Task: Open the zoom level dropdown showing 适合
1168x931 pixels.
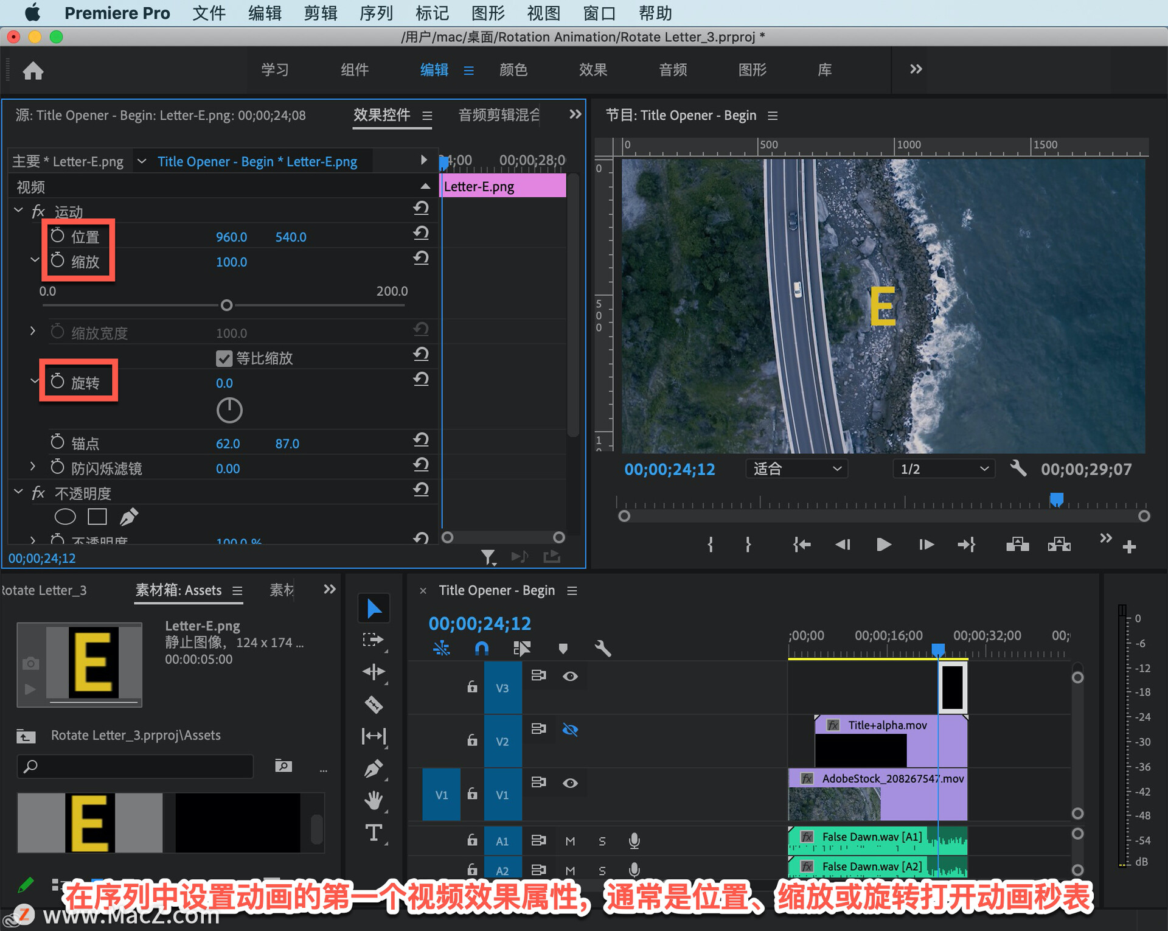Action: coord(796,469)
